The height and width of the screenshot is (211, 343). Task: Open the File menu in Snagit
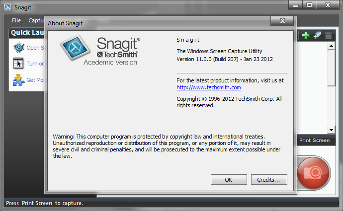tap(16, 20)
